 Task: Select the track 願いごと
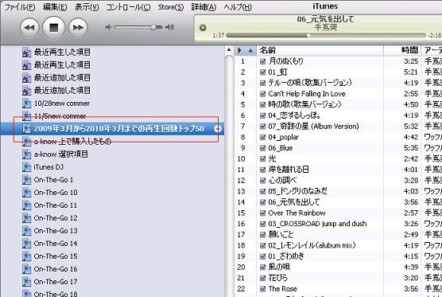point(281,235)
